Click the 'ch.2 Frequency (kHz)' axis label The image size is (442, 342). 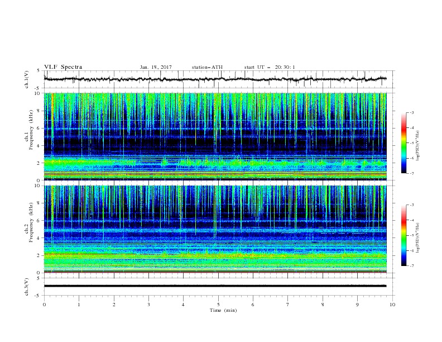click(x=29, y=222)
